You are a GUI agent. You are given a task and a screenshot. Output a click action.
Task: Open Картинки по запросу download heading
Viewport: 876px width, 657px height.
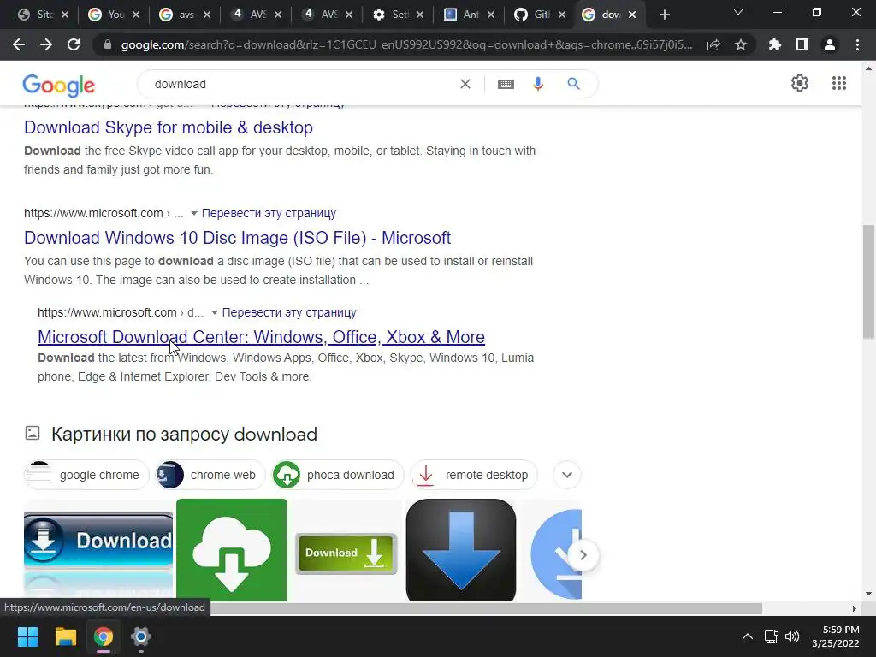[185, 434]
